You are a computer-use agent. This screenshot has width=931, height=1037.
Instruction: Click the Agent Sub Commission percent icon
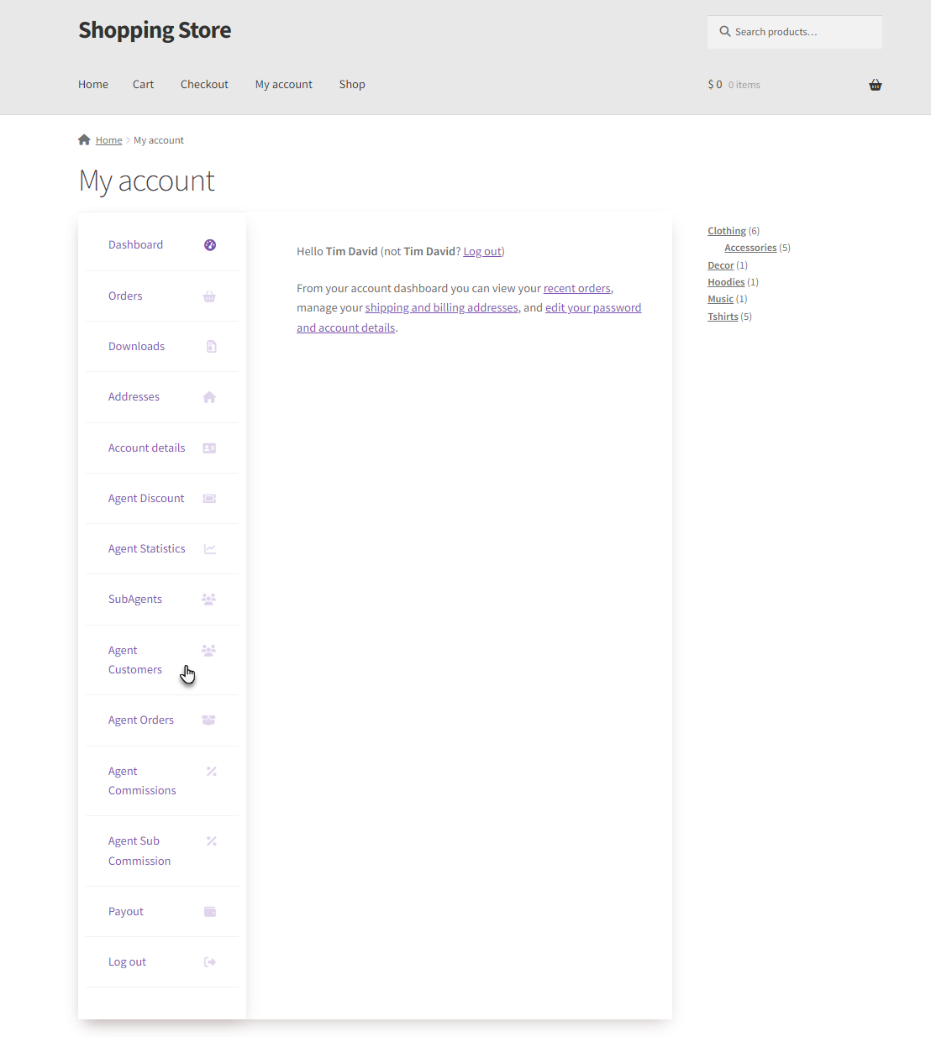tap(212, 841)
